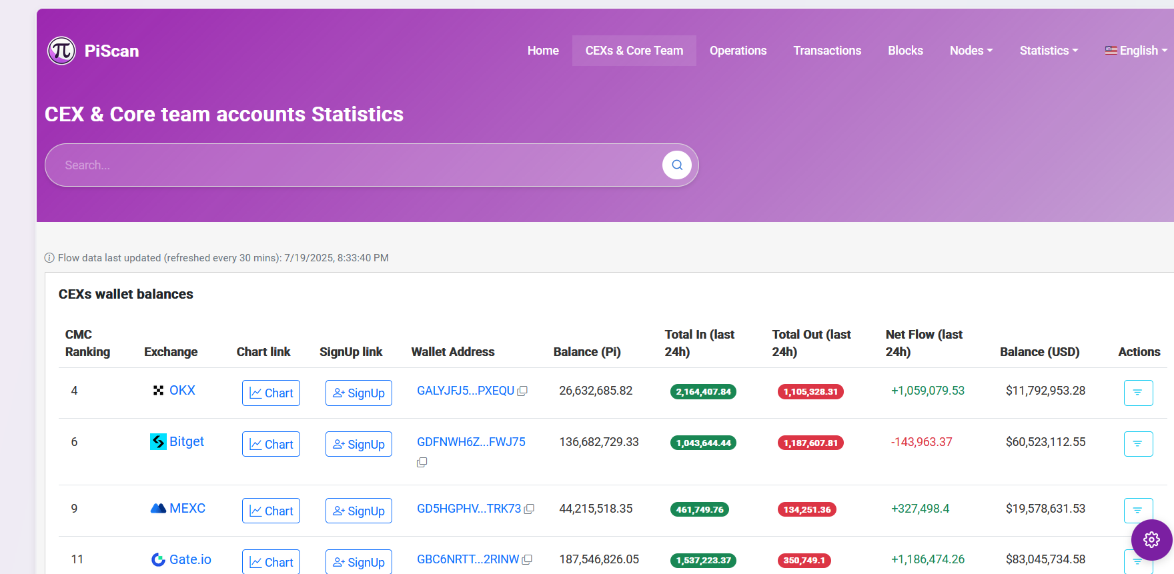Click the Gate.io total in badge 1,537,223.37
Viewport: 1174px width, 574px height.
click(703, 561)
